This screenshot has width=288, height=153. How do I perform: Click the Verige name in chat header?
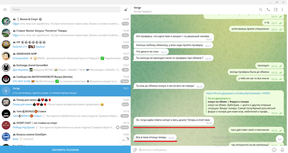click(137, 8)
